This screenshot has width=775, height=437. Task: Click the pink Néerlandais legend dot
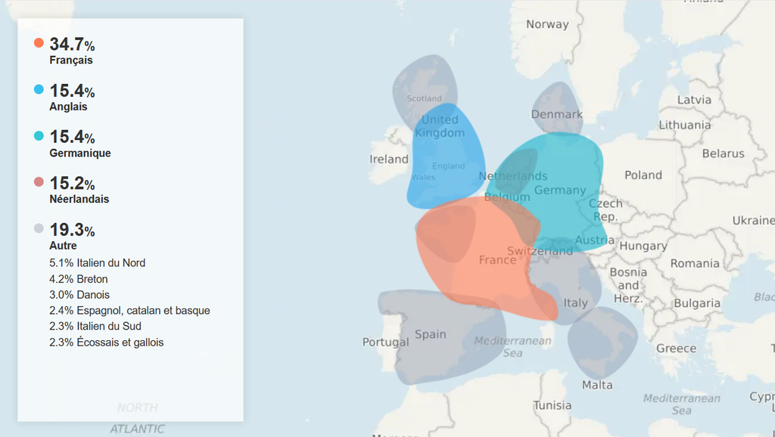(x=39, y=182)
